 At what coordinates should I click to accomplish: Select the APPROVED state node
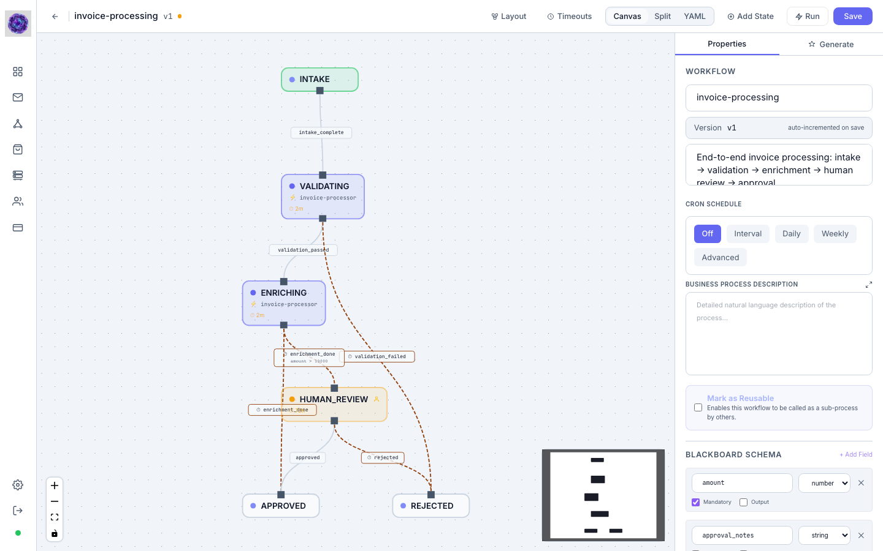[281, 506]
